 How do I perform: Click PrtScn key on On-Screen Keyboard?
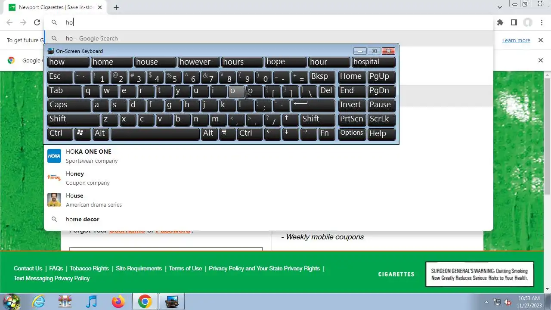tap(352, 120)
